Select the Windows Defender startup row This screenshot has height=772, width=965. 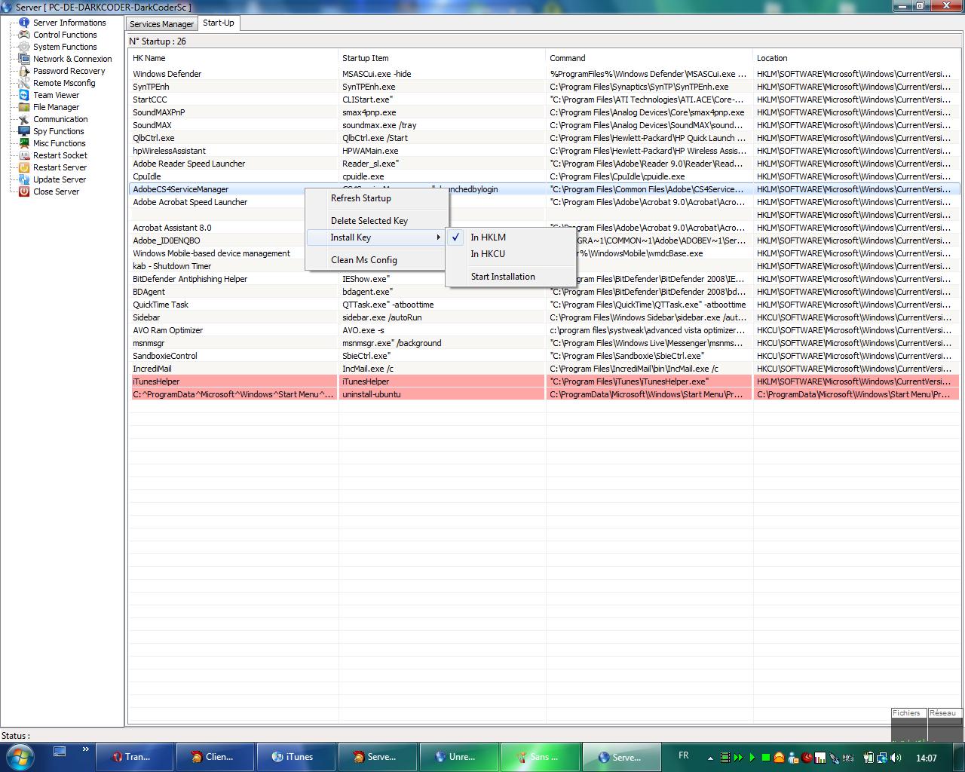(x=544, y=74)
